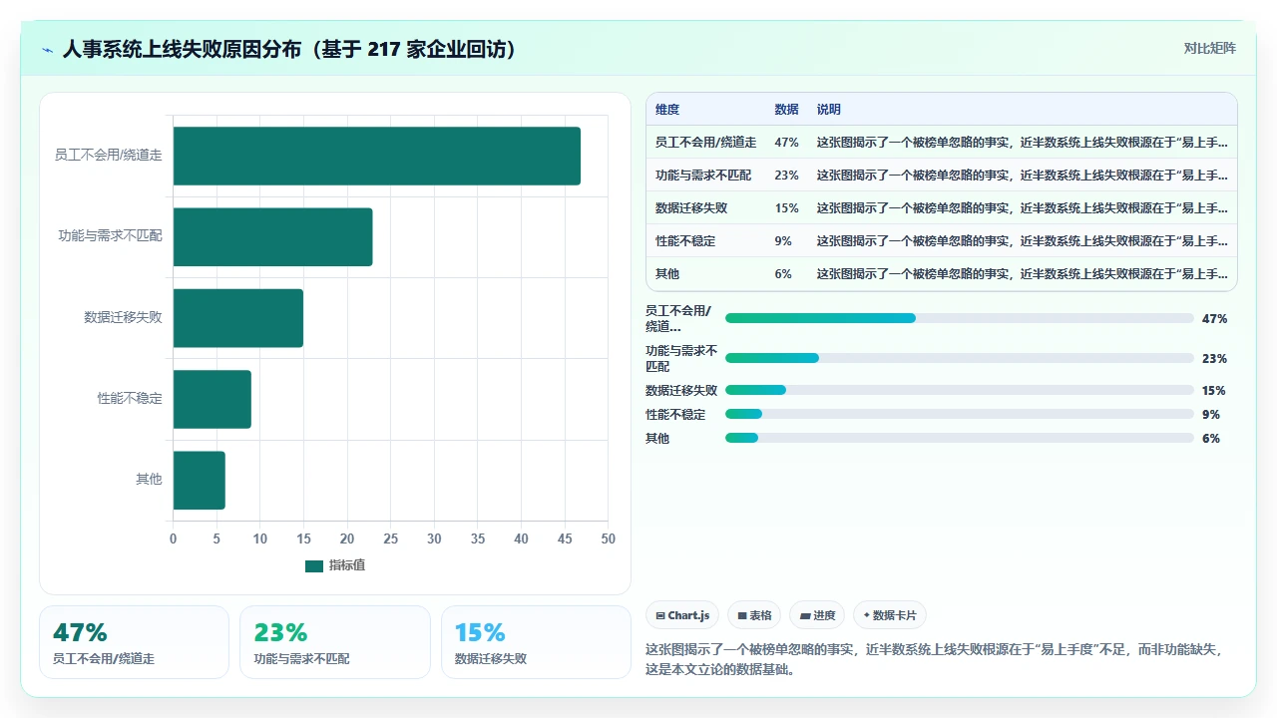Click the 维度 column header
The image size is (1277, 718).
pyautogui.click(x=667, y=110)
